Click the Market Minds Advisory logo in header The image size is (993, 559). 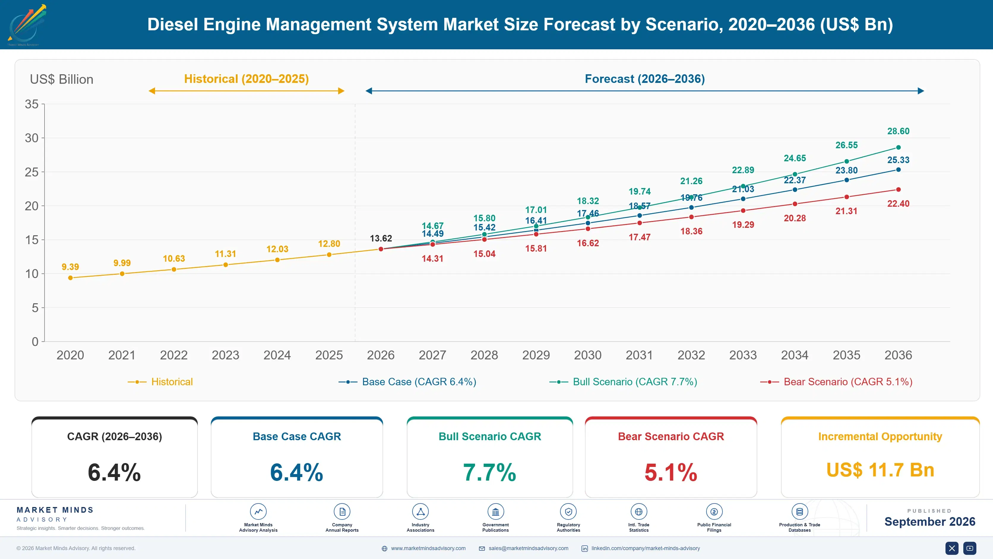click(27, 25)
